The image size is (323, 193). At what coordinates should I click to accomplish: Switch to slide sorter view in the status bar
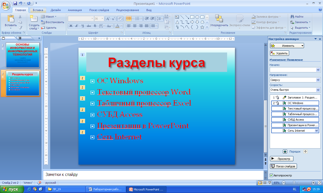tap(265, 183)
